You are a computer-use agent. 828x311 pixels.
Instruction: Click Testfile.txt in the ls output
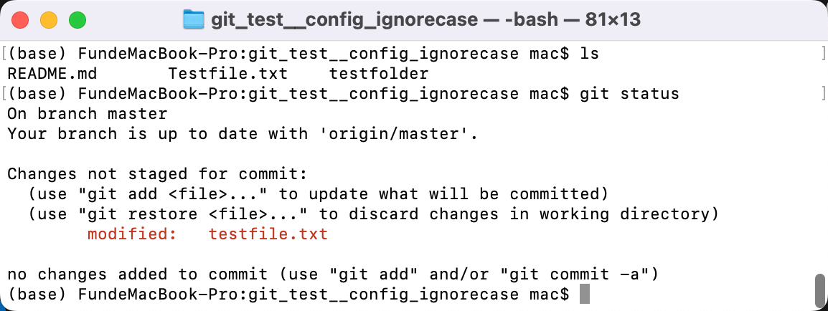227,74
